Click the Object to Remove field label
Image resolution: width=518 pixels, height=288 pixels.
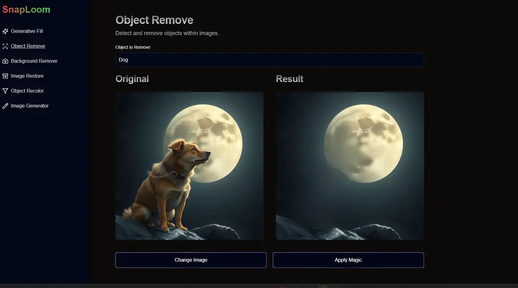pyautogui.click(x=133, y=47)
